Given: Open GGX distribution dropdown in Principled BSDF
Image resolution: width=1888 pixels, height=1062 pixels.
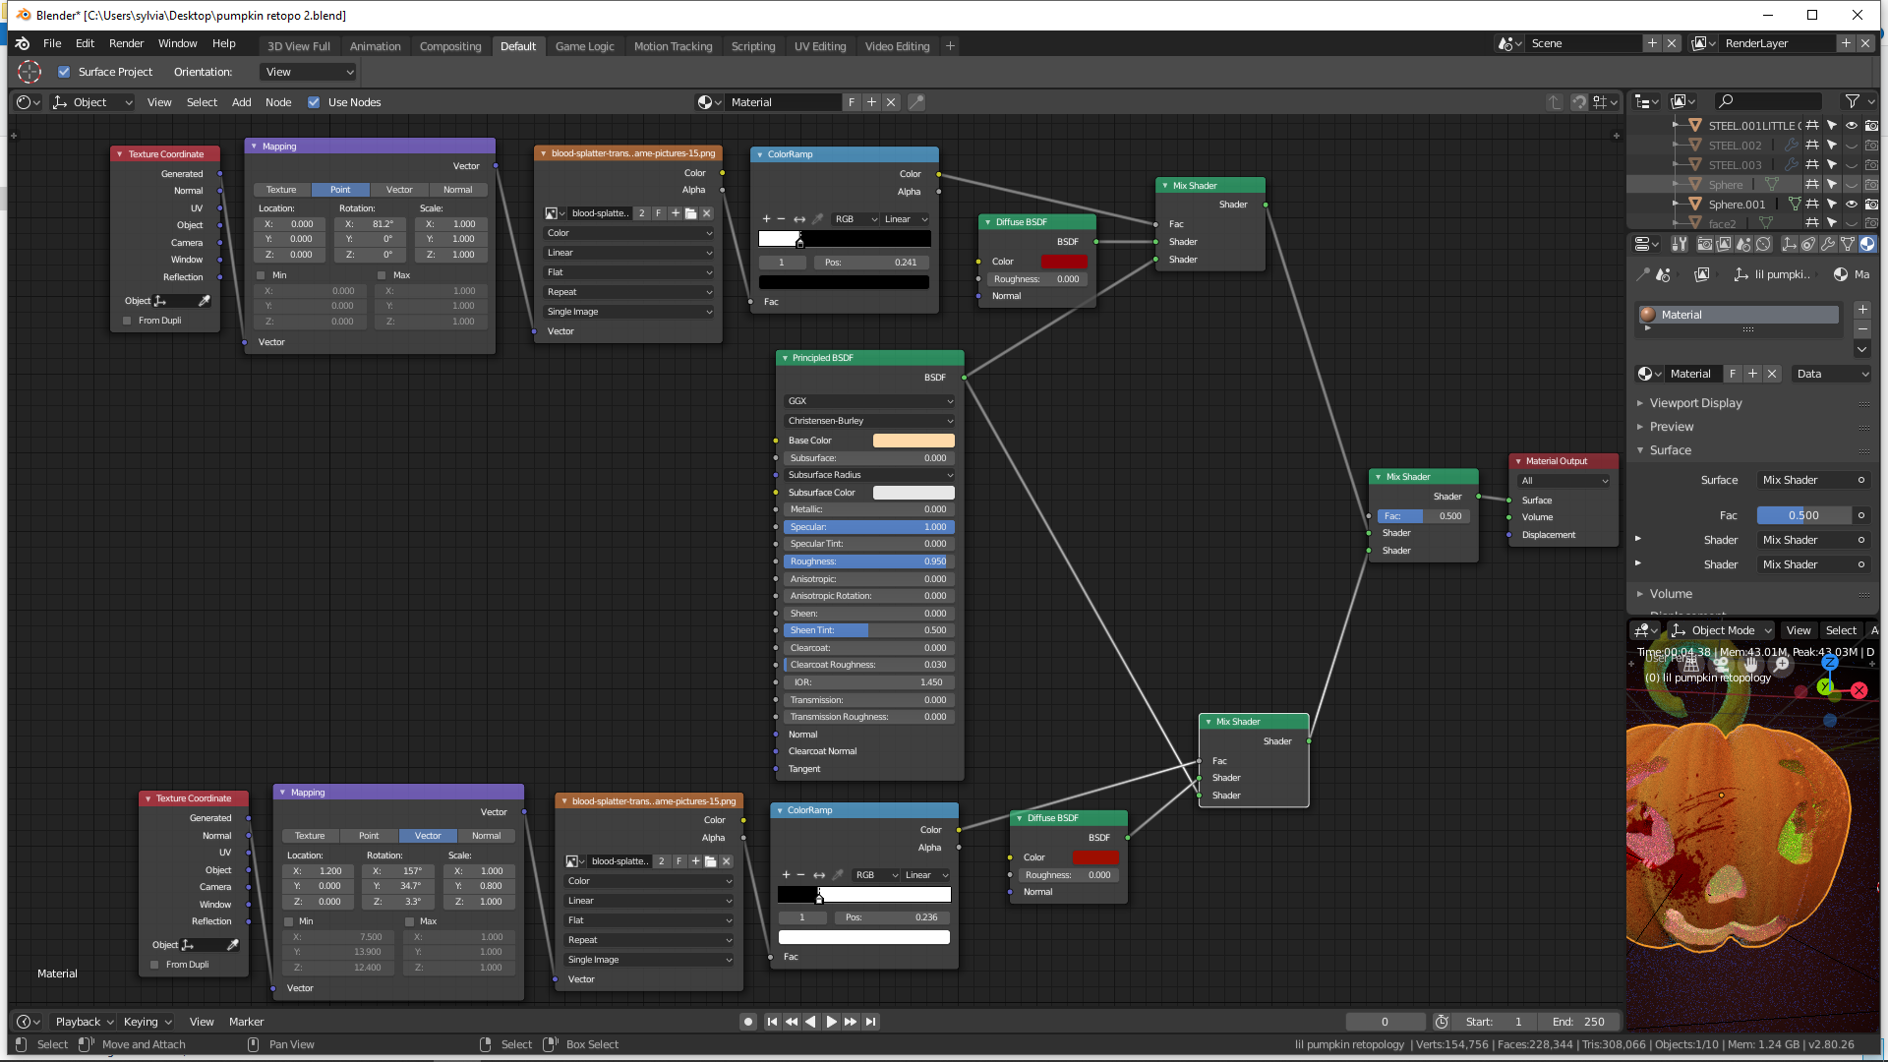Looking at the screenshot, I should click(x=869, y=401).
